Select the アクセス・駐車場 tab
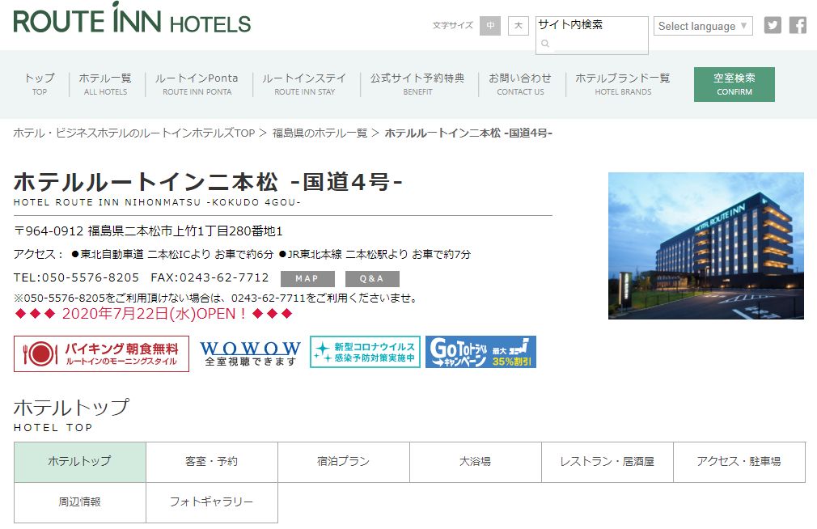Image resolution: width=817 pixels, height=529 pixels. pos(739,462)
